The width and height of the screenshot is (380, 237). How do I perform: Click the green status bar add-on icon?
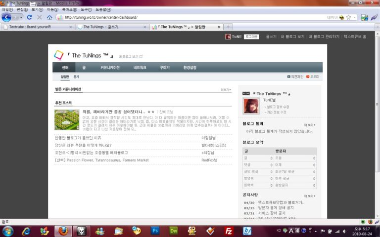coord(363,222)
